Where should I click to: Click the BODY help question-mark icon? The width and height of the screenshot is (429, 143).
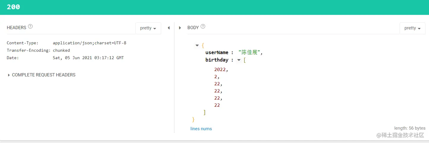pyautogui.click(x=203, y=26)
